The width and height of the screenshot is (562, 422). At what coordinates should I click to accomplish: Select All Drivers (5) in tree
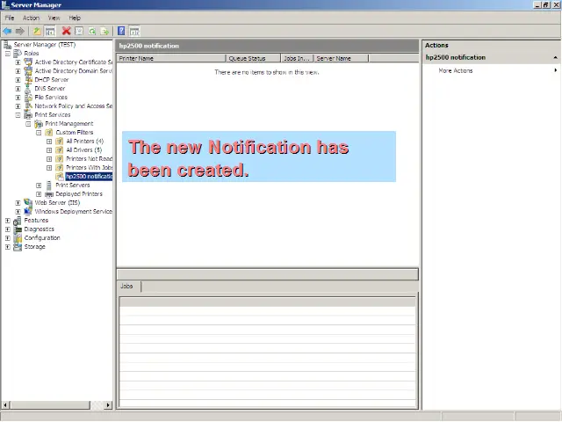click(84, 150)
